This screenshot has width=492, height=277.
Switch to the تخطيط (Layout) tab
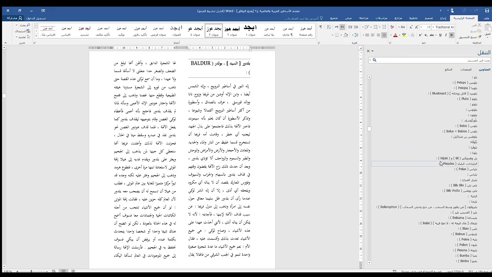(413, 18)
